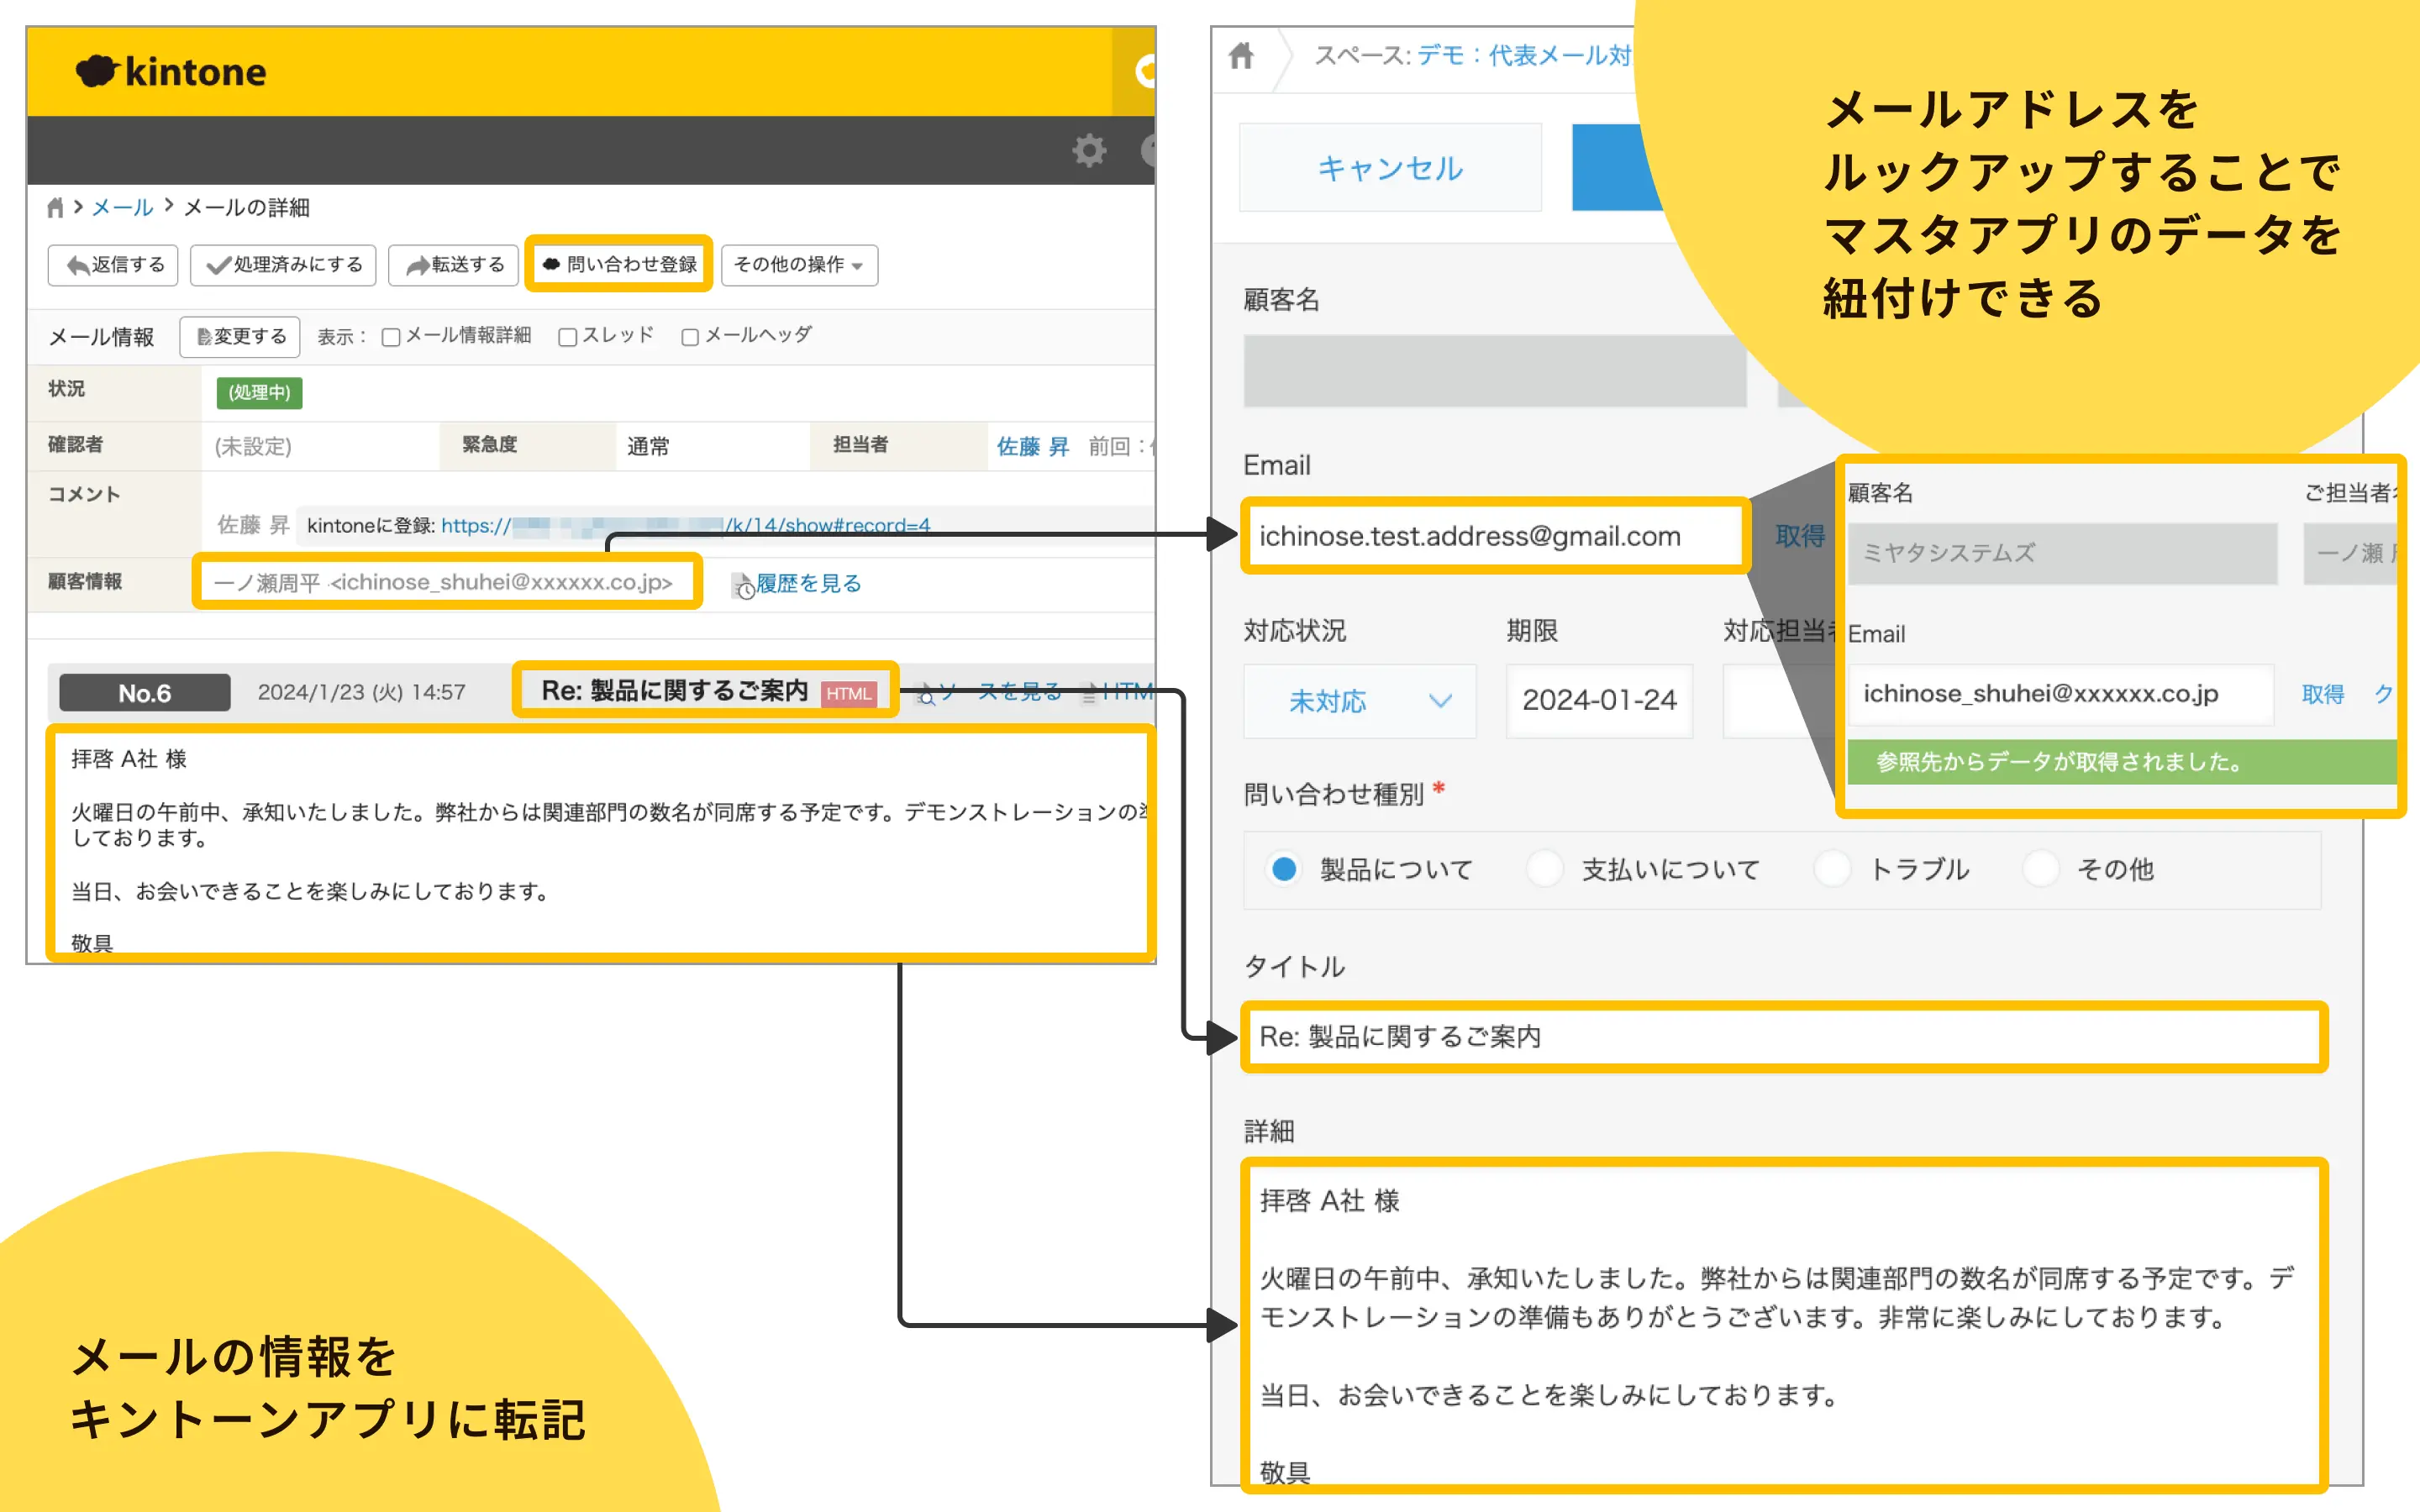Click the home icon in space header

pos(1241,56)
